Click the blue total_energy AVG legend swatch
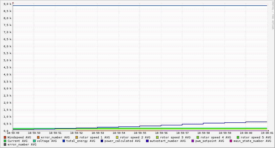Image resolution: width=275 pixels, height=148 pixels. click(64, 141)
